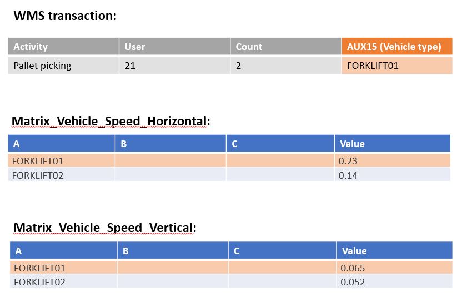Click the 'WMS transaction:' heading
This screenshot has height=302, width=462.
click(x=65, y=16)
